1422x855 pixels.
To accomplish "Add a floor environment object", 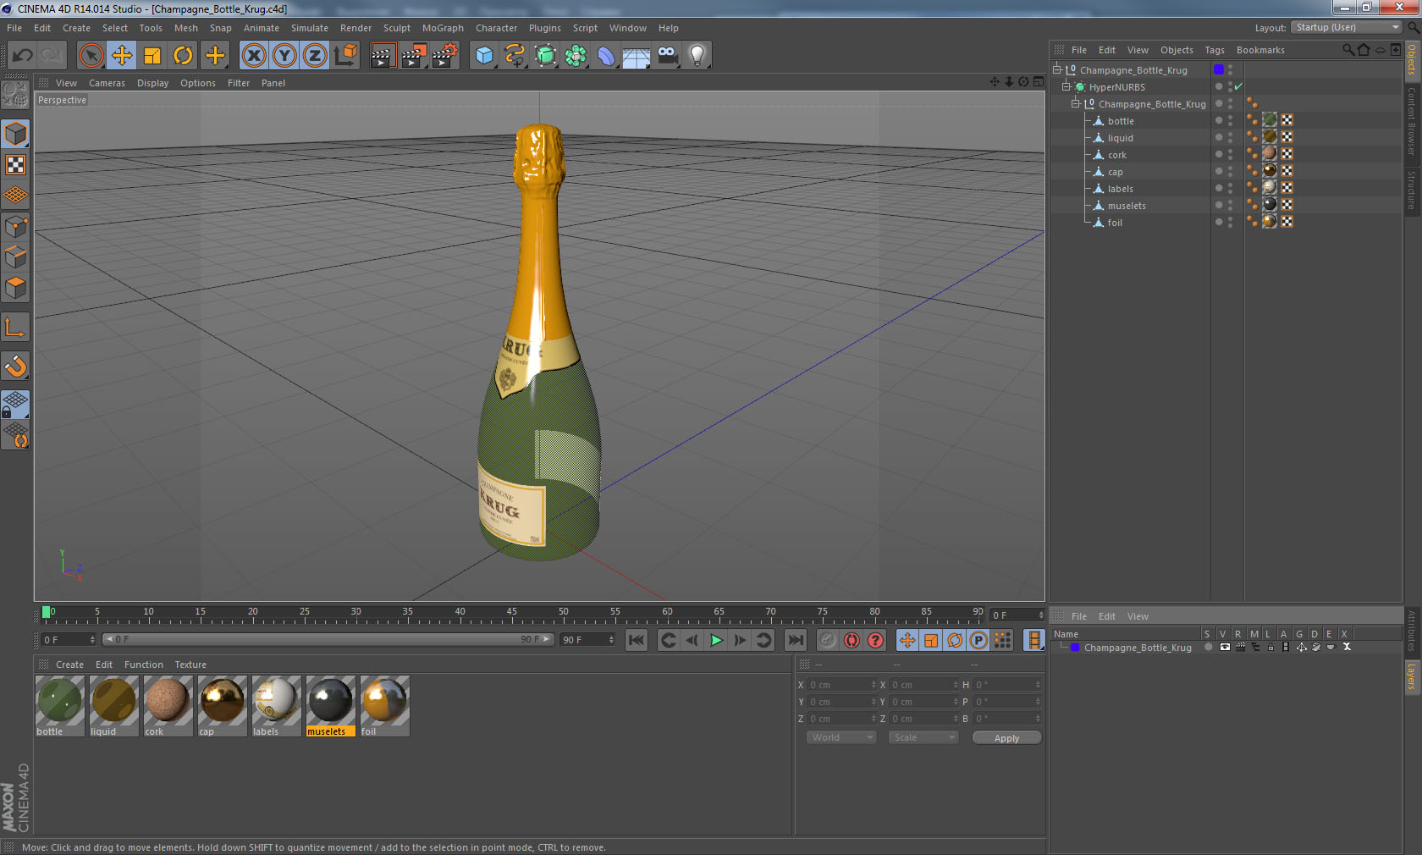I will click(x=637, y=56).
